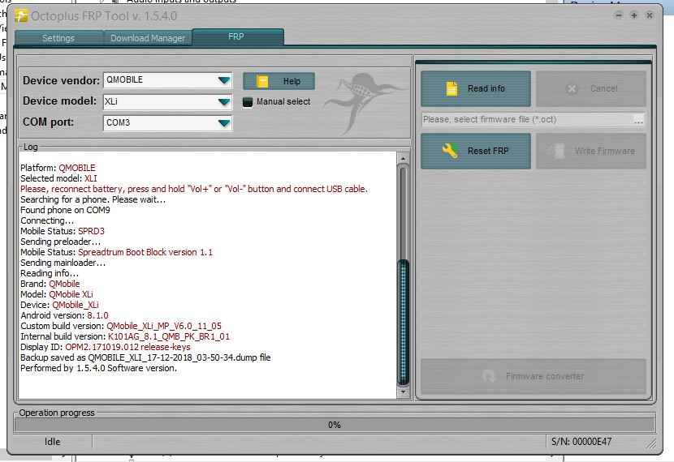Click the X icon on Cancel button
The image size is (674, 462).
pyautogui.click(x=572, y=89)
